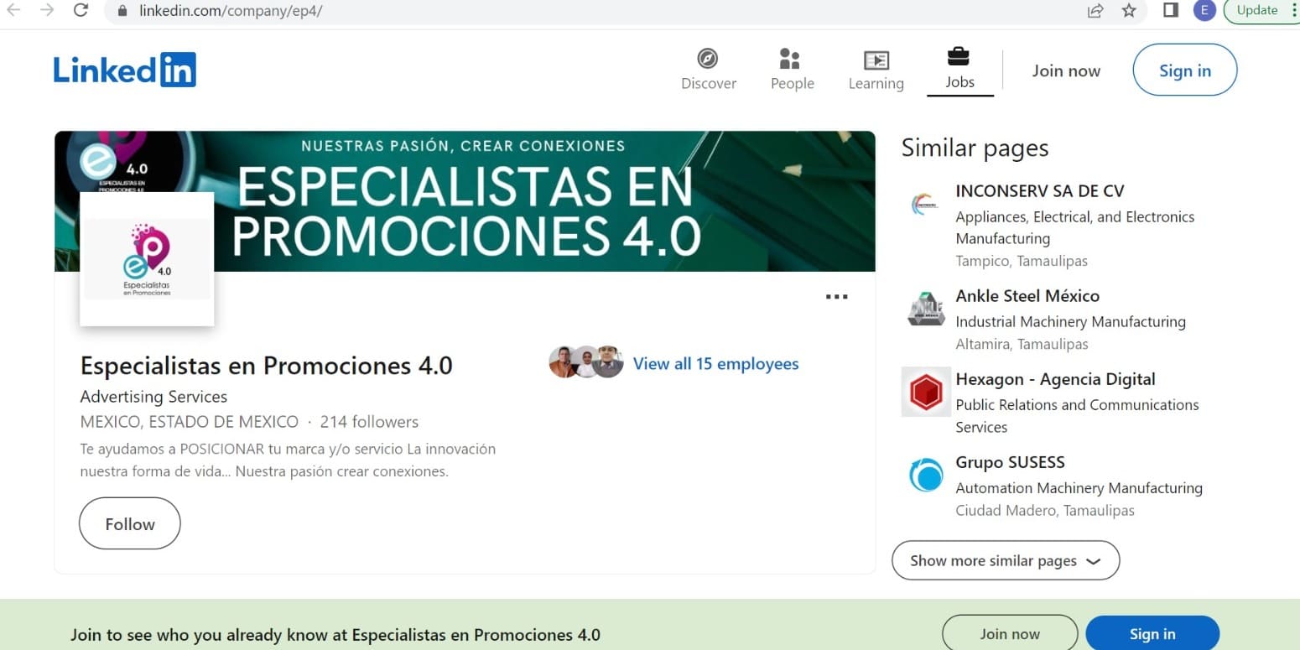Screen dimensions: 1300x650
Task: Click the browser share page icon
Action: [1095, 11]
